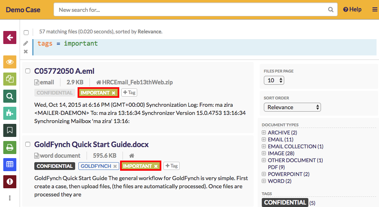Image resolution: width=379 pixels, height=207 pixels.
Task: Click the printer sidebar icon
Action: [10, 148]
